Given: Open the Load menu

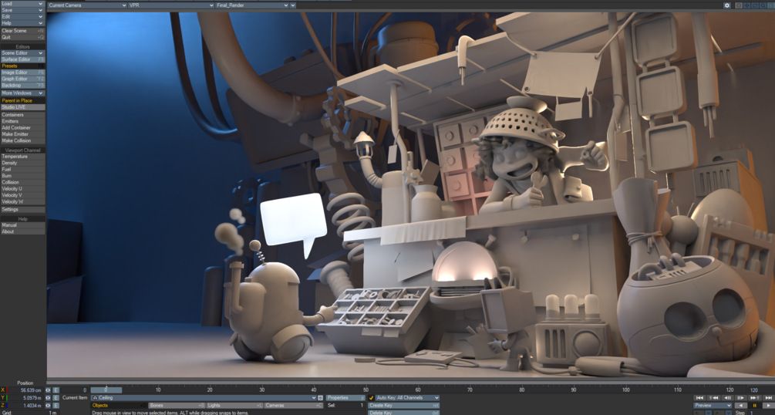Looking at the screenshot, I should tap(22, 3).
